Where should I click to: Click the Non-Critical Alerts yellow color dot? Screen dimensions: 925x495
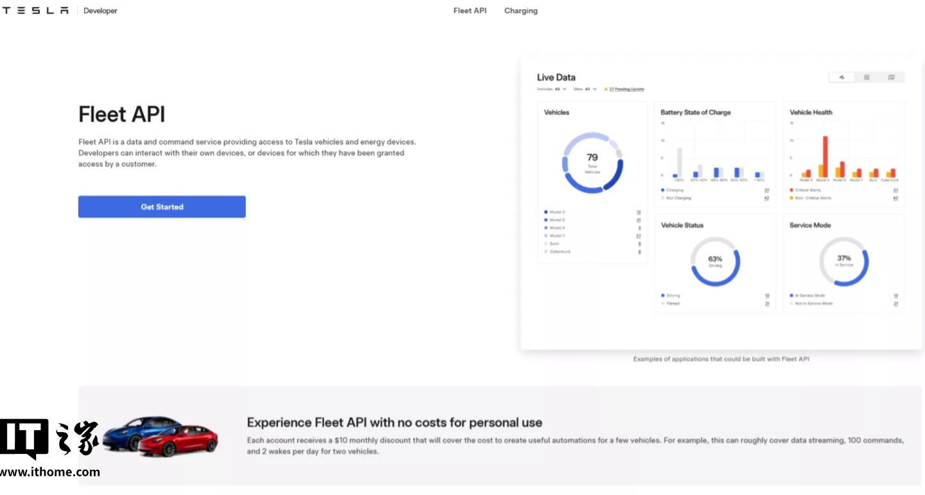coord(791,198)
